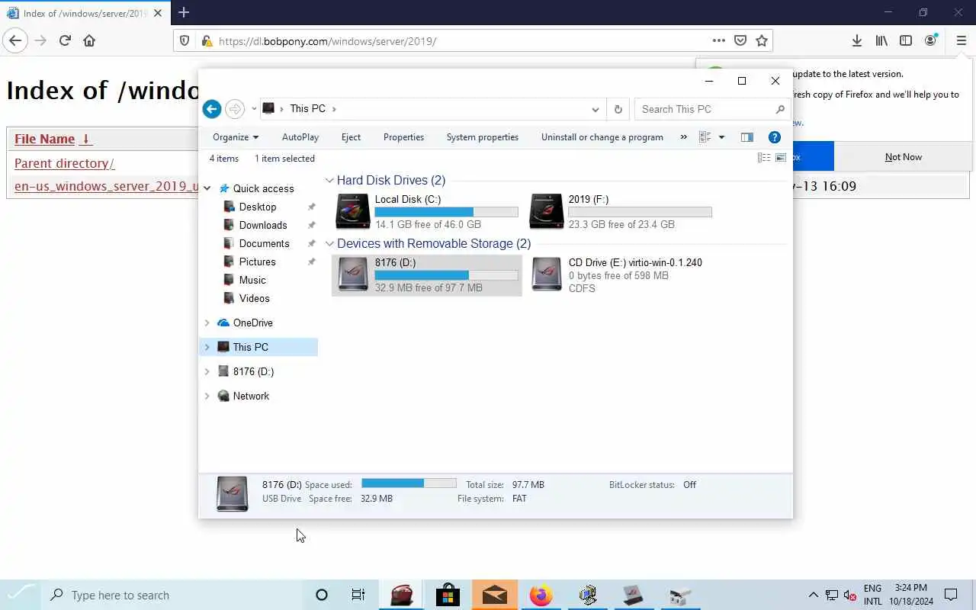Viewport: 976px width, 610px height.
Task: Show hidden tray icons chevron
Action: [813, 595]
